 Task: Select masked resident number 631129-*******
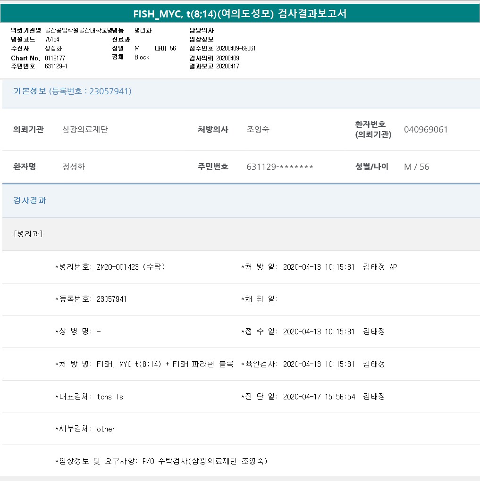(280, 166)
